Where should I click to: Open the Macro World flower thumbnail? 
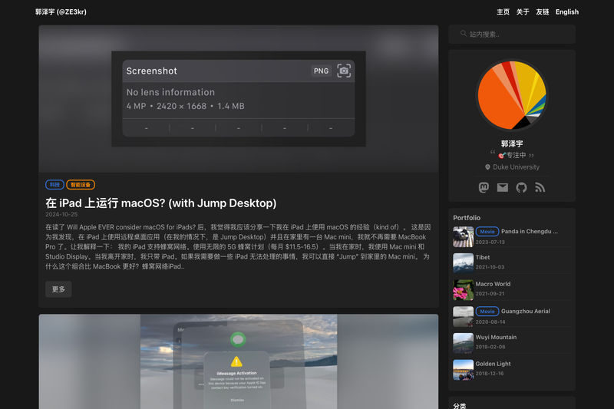point(464,289)
